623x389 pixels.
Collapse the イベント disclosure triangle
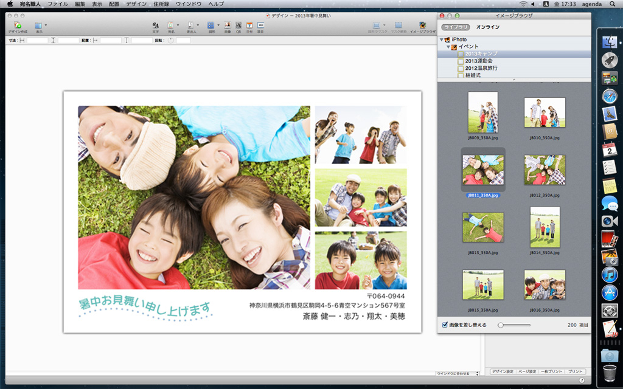[448, 47]
